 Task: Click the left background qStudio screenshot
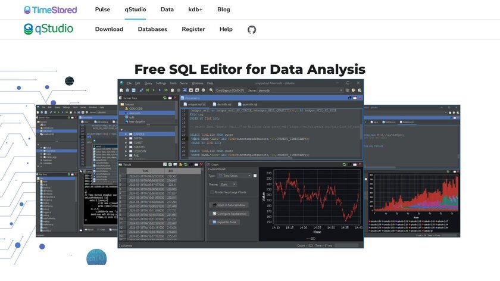pos(77,171)
